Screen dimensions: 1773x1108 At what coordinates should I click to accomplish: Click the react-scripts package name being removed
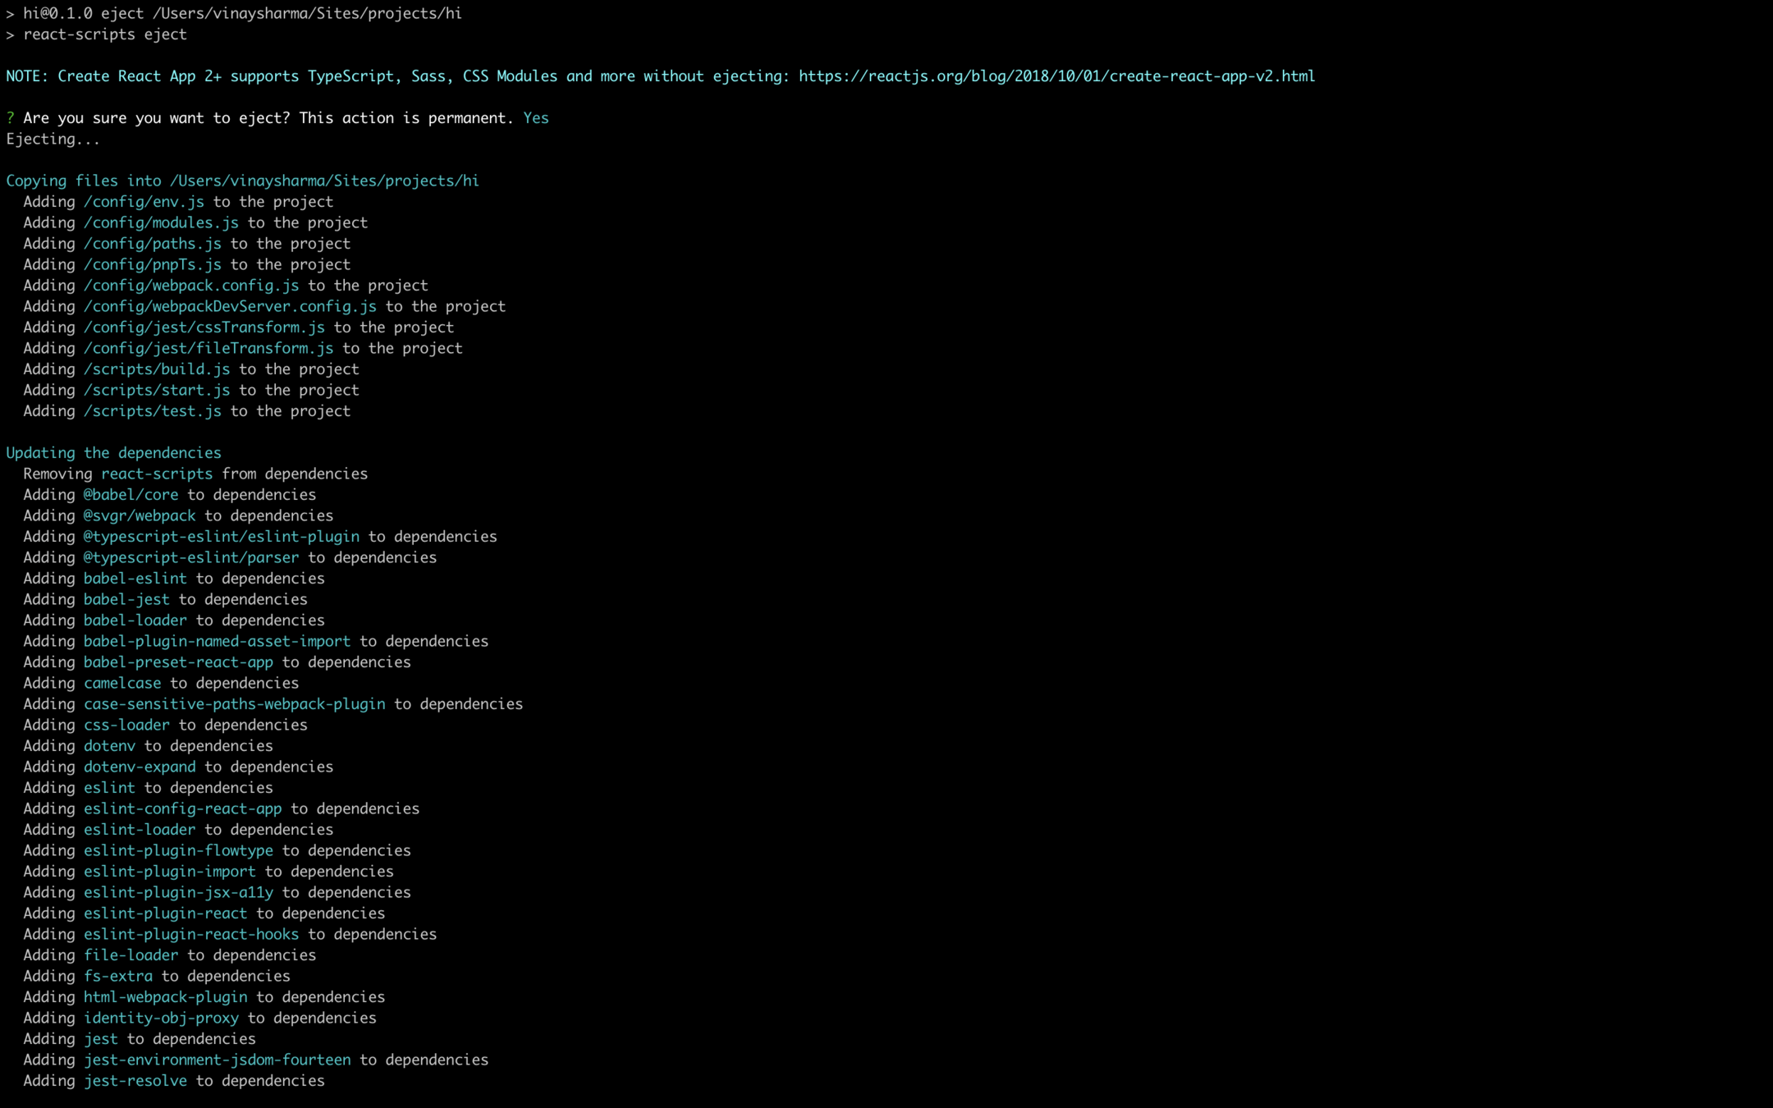coord(156,474)
